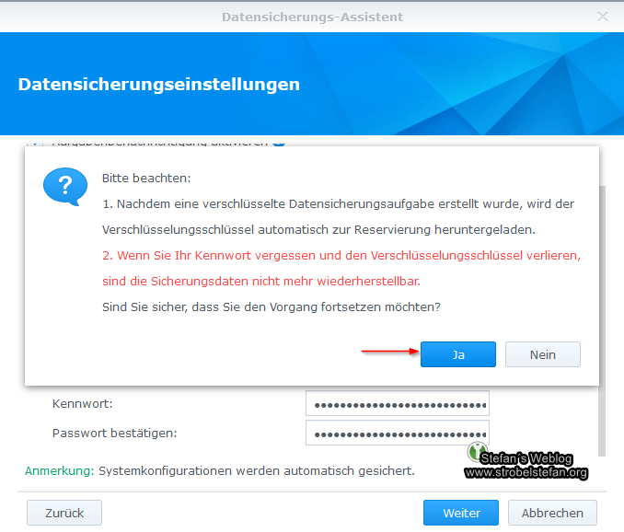Cancel the wizard with Abbrechen

click(x=552, y=513)
